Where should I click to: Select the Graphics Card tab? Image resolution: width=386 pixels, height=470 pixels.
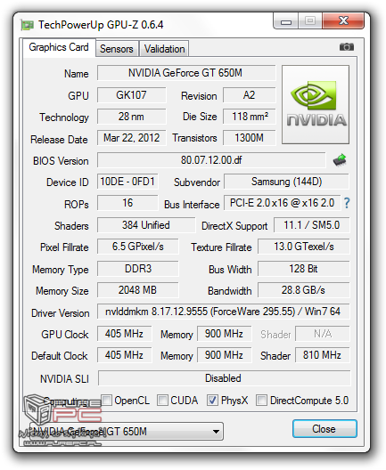tap(59, 47)
